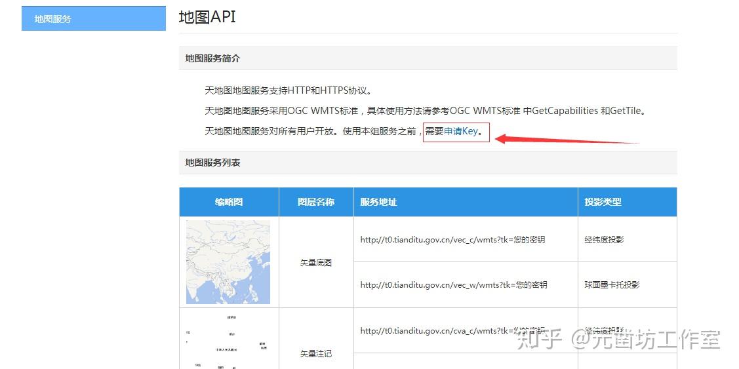Select the 矢量底图 layer name cell
739x369 pixels.
coord(316,262)
